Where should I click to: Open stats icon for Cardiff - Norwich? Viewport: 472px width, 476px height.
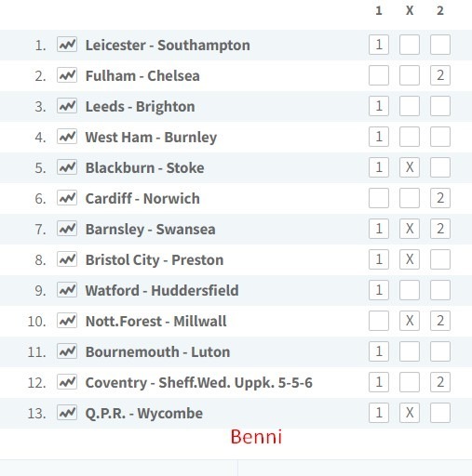click(x=67, y=198)
